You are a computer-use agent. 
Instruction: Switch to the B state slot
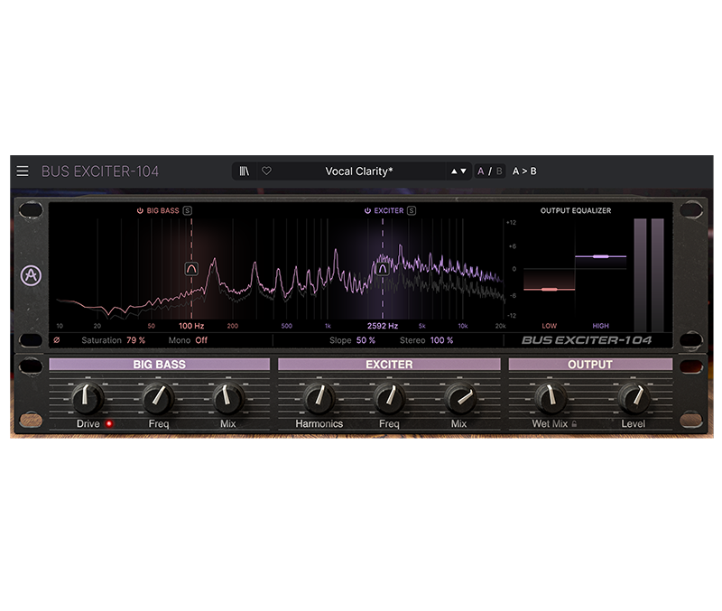coord(499,171)
